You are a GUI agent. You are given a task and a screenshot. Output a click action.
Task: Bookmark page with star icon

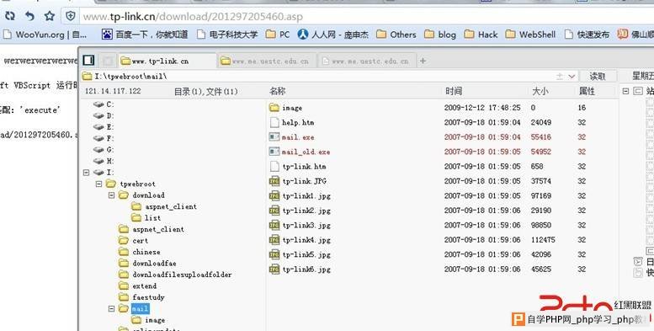50,16
